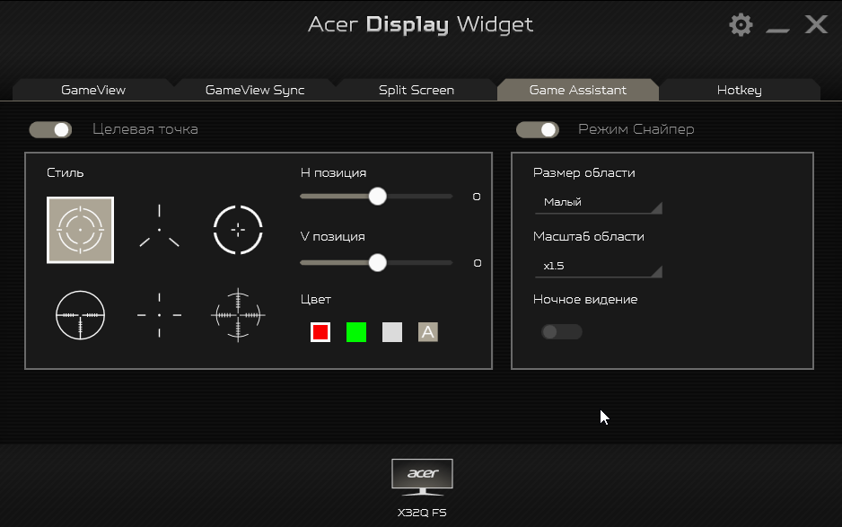Click the V позиция value 0
Image resolution: width=842 pixels, height=527 pixels.
tap(478, 263)
